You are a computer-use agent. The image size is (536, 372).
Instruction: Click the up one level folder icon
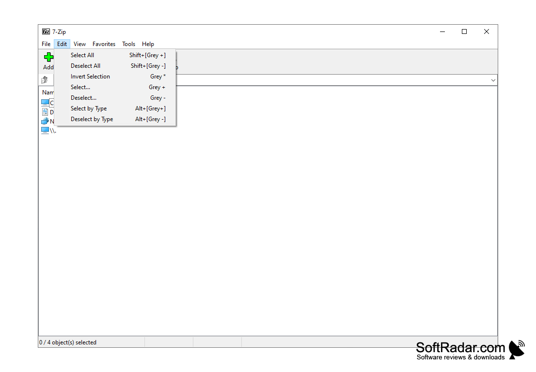click(45, 79)
